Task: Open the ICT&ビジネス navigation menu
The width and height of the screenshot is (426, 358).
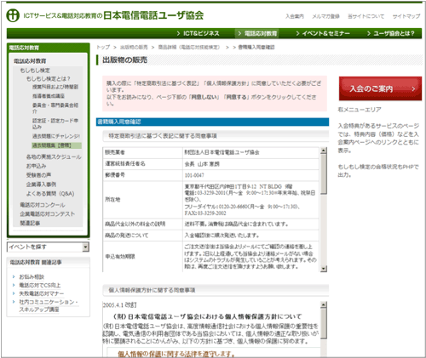Action: tap(199, 33)
